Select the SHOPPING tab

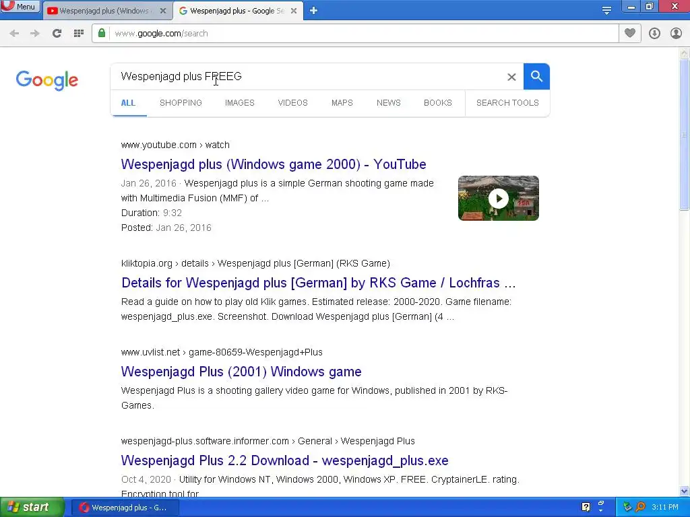[181, 103]
